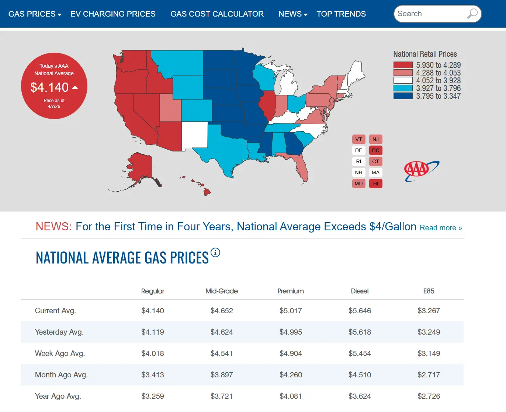The width and height of the screenshot is (506, 412).
Task: Expand the News dropdown menu
Action: coord(293,14)
